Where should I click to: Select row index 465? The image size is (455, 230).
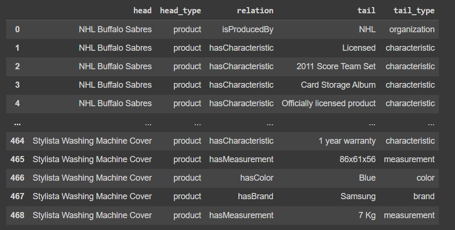(x=18, y=159)
